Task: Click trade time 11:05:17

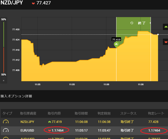Action: [82, 131]
